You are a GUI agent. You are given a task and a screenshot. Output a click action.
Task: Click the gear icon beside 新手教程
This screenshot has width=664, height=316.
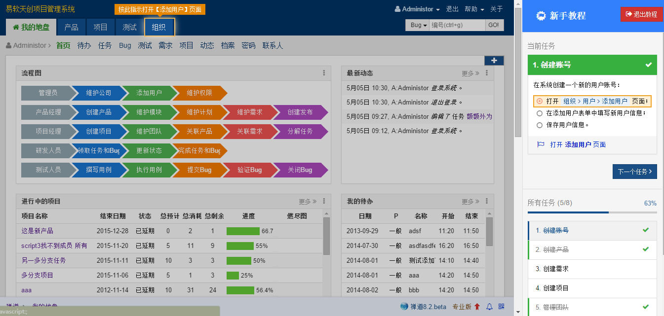click(541, 16)
